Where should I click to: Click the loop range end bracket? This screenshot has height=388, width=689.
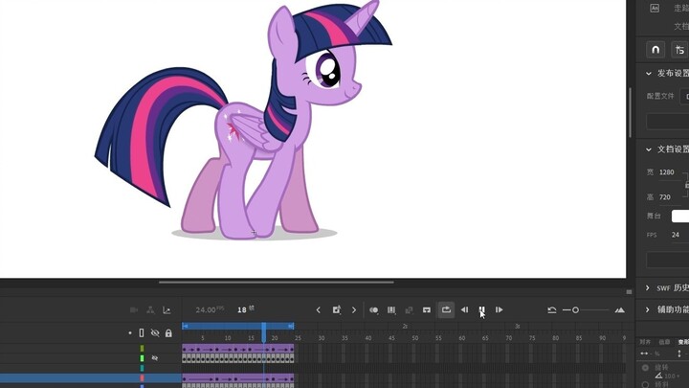(291, 326)
